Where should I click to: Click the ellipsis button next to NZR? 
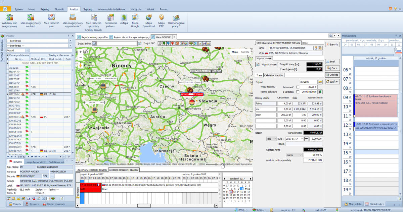[52, 176]
